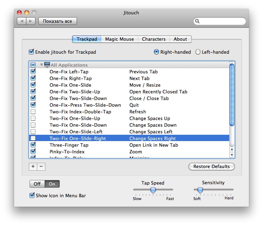Enable Two-Fix One-Slide-Up checkbox
Screen dimensions: 263x226
point(33,118)
